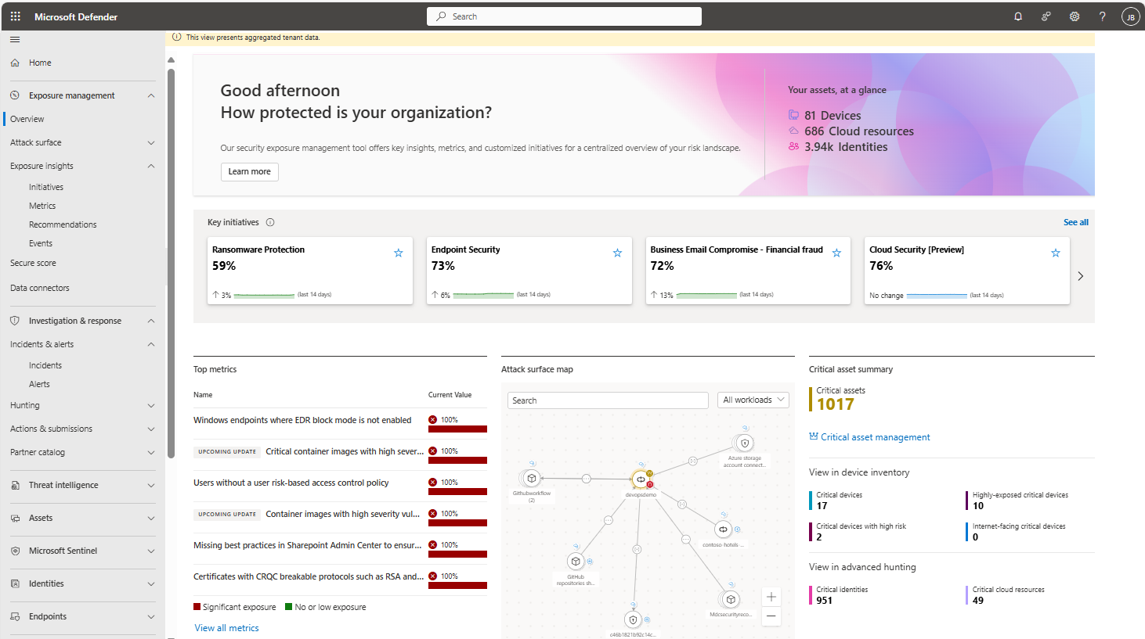Toggle the hamburger navigation menu icon
Image resolution: width=1145 pixels, height=639 pixels.
click(15, 39)
